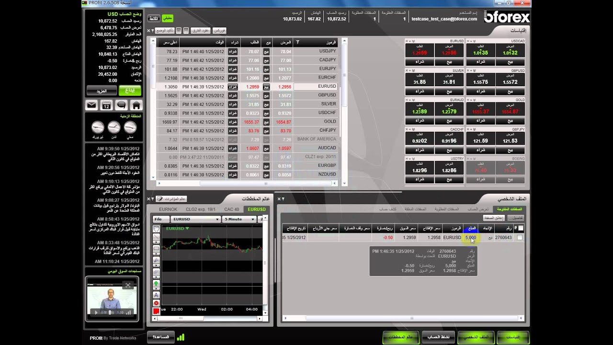Click the إقتباسات quotes button at bottom right
613x345 pixels.
coord(513,337)
